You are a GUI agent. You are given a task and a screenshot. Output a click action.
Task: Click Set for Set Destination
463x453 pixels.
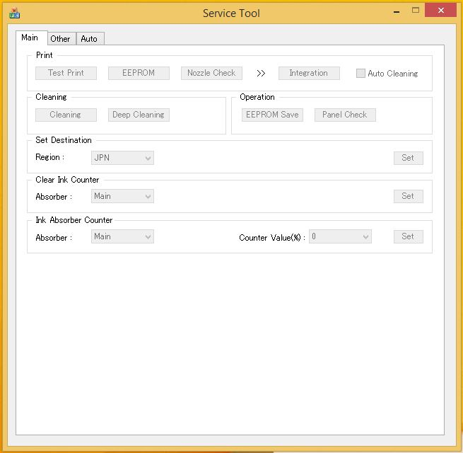(x=409, y=158)
